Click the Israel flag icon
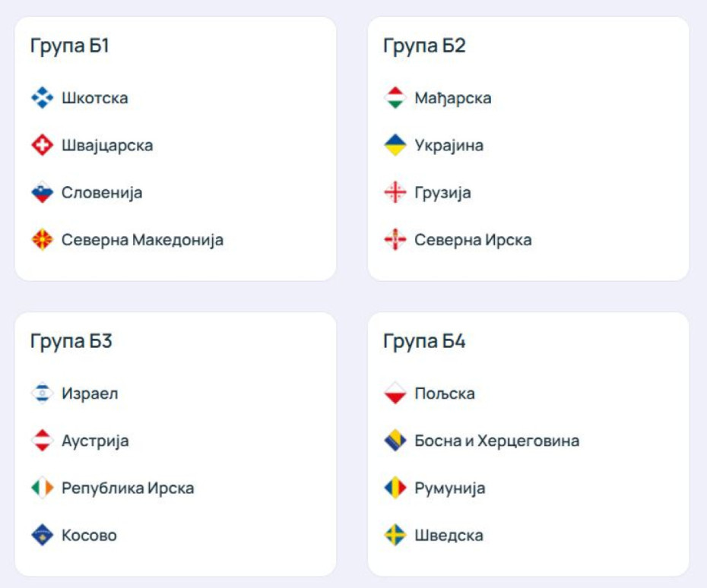Image resolution: width=707 pixels, height=588 pixels. click(x=43, y=394)
